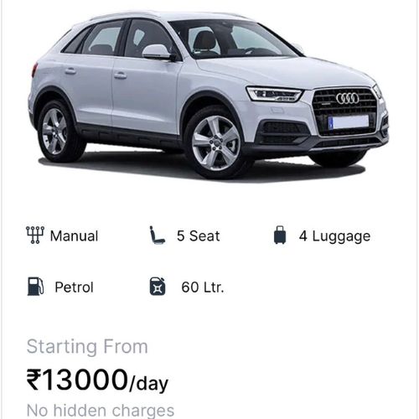This screenshot has width=419, height=419.
Task: Select the '5 Seat' label
Action: click(x=198, y=235)
